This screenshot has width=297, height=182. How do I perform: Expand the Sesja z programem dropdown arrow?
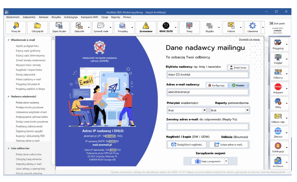[226, 161]
